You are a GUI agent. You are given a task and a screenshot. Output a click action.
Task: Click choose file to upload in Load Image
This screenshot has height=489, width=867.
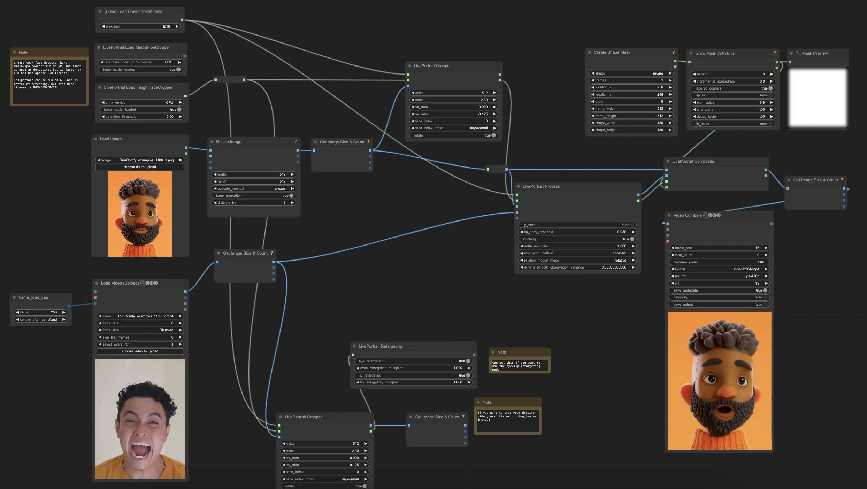pos(140,166)
